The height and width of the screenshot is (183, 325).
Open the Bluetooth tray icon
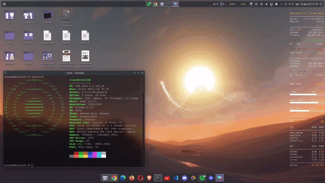[261, 4]
